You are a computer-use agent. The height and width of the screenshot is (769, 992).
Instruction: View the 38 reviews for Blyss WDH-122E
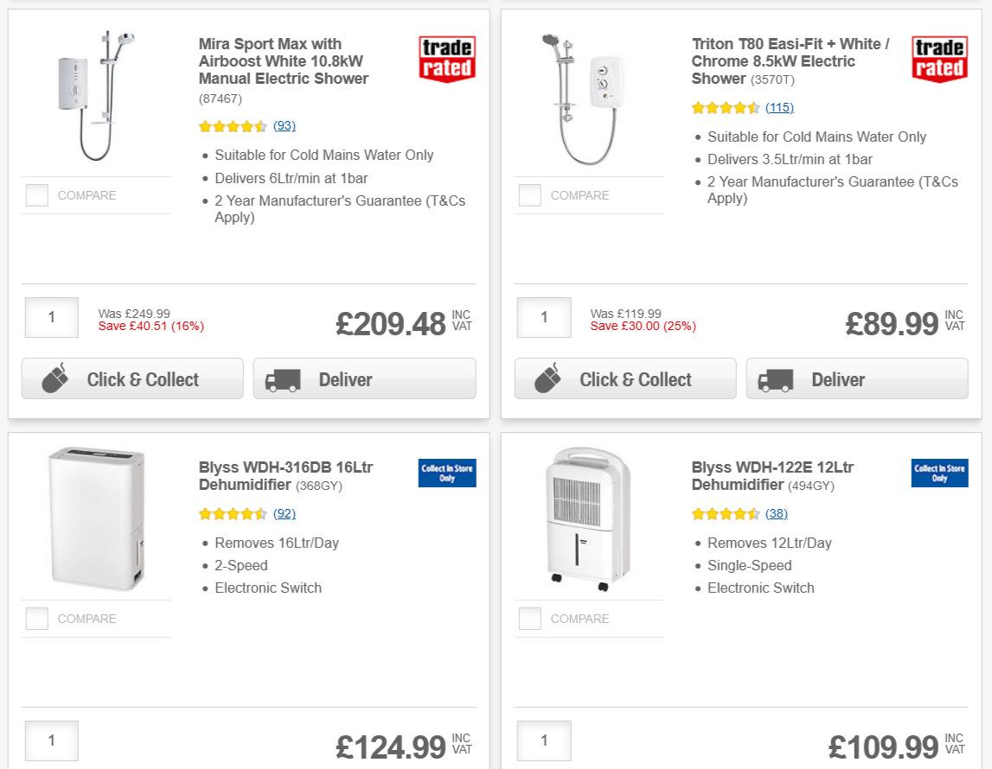(777, 513)
